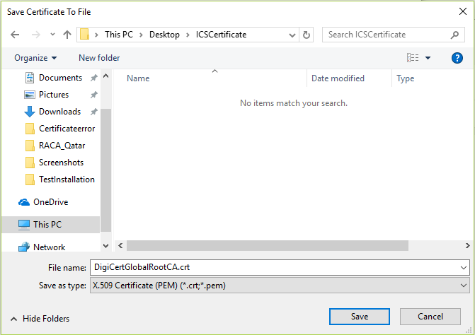Open the view options dropdown arrow
The height and width of the screenshot is (335, 475).
(428, 58)
